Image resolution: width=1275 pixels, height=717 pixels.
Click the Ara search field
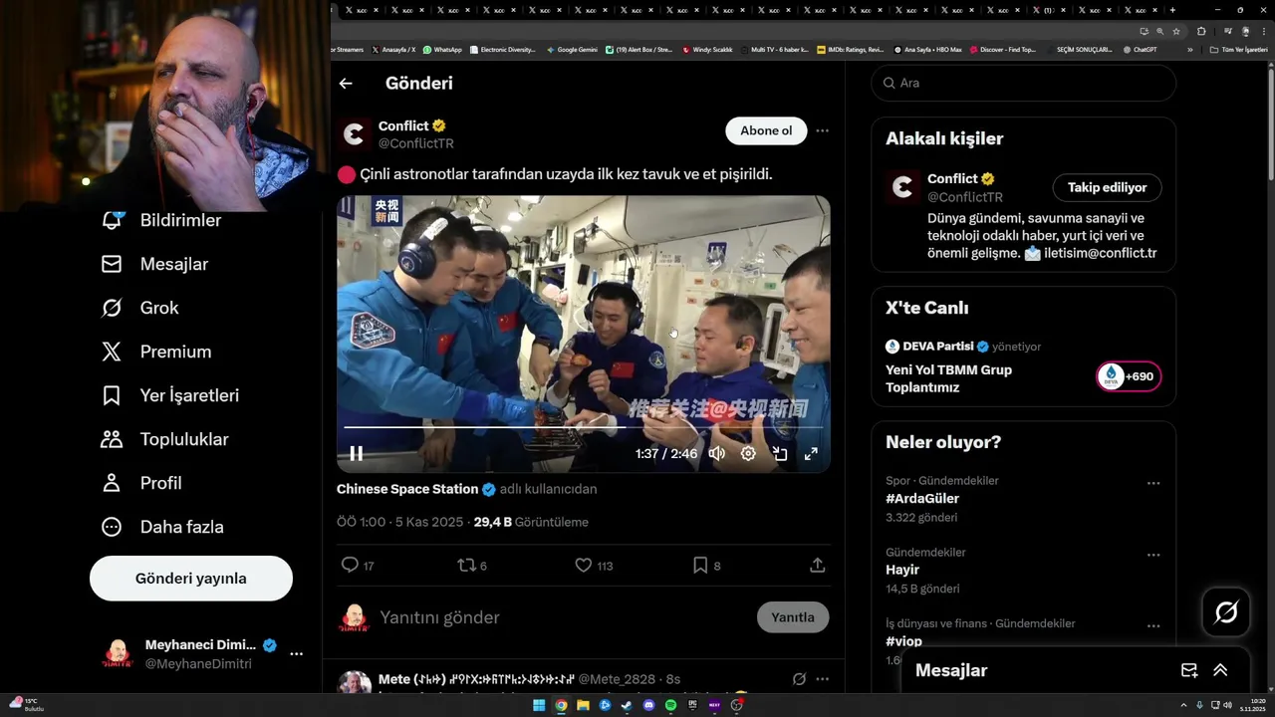tap(1024, 83)
